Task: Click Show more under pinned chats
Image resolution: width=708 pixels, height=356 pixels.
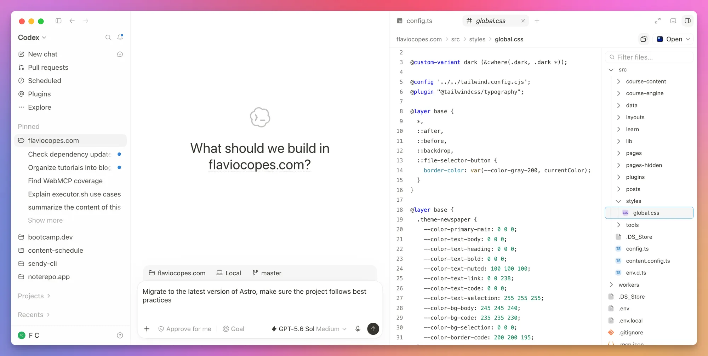Action: [x=45, y=220]
